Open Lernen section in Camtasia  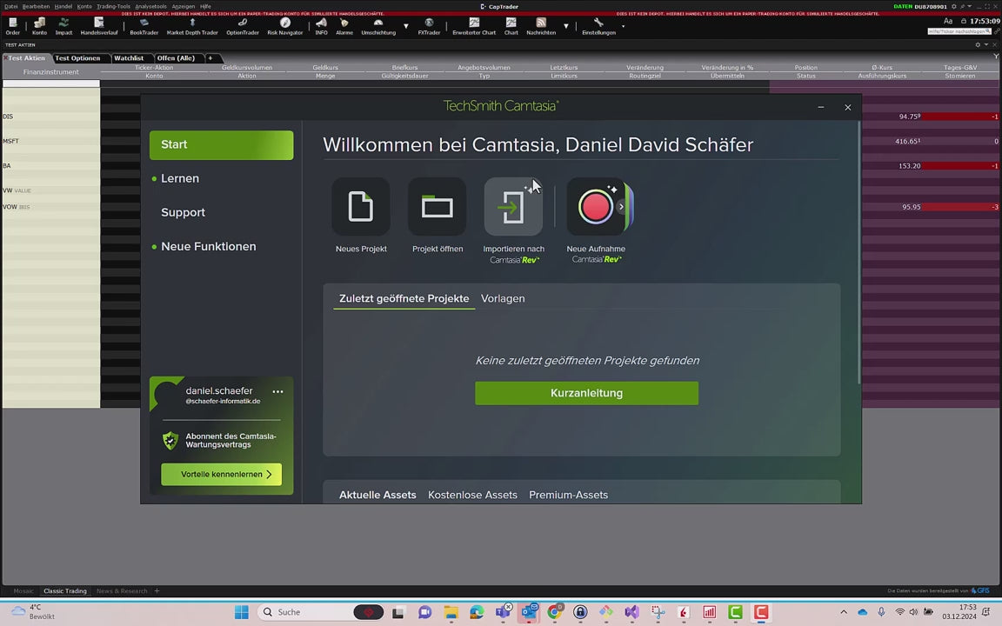pyautogui.click(x=179, y=179)
